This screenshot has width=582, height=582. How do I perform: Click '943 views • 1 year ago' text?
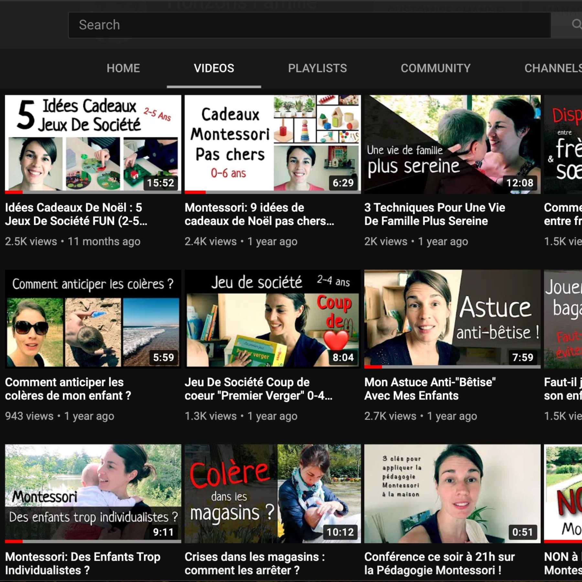click(x=59, y=416)
